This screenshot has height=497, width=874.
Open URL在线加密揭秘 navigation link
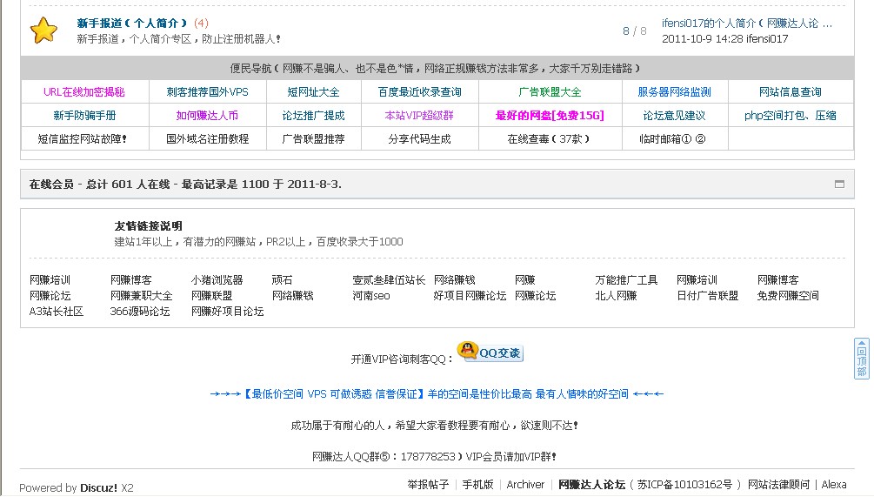coord(83,92)
